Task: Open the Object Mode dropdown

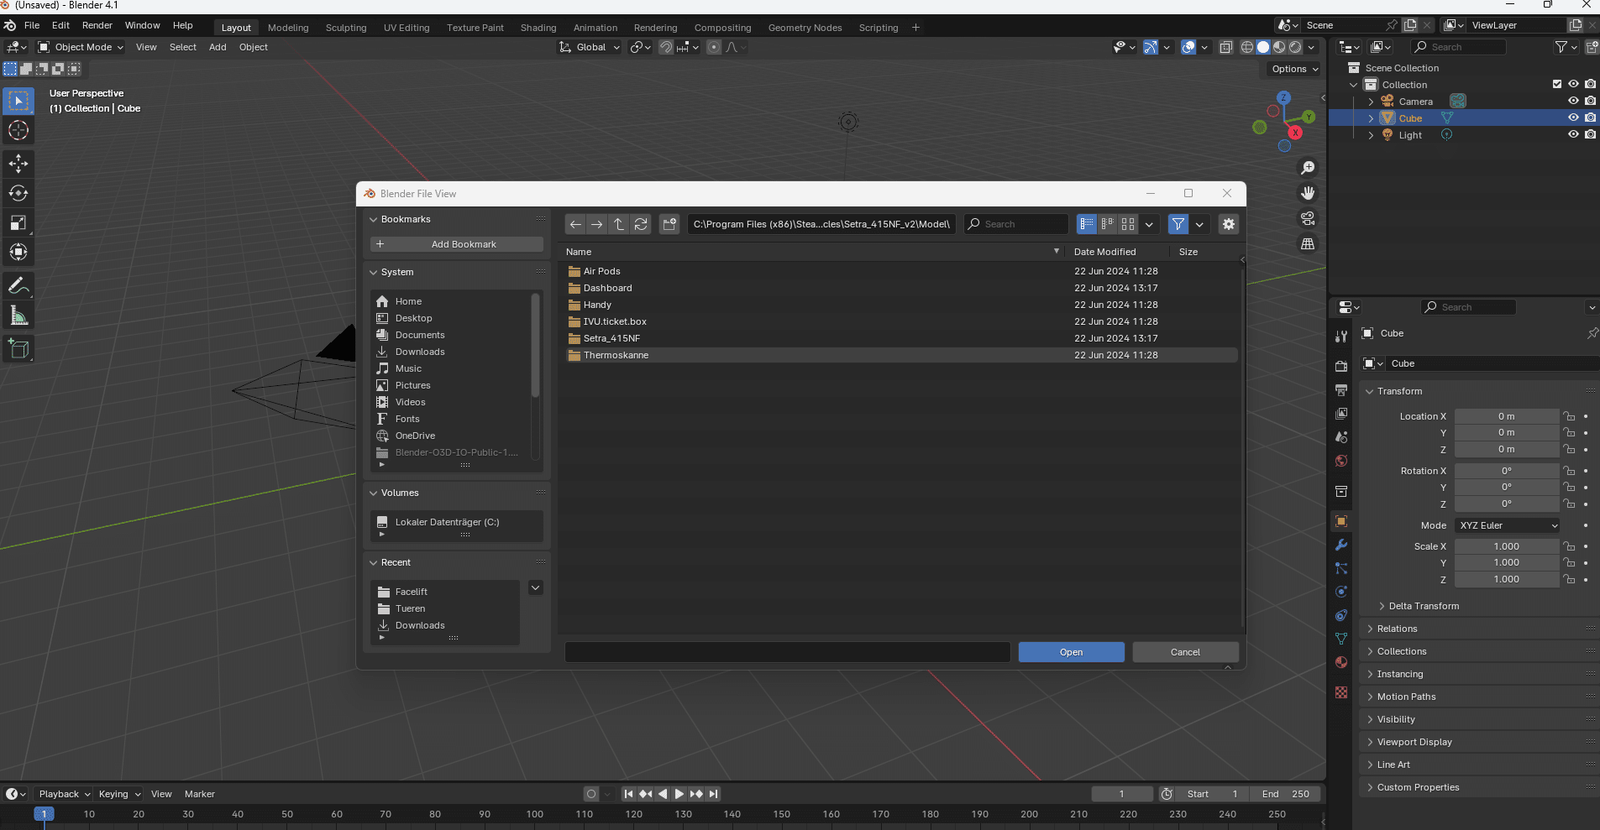Action: (81, 47)
